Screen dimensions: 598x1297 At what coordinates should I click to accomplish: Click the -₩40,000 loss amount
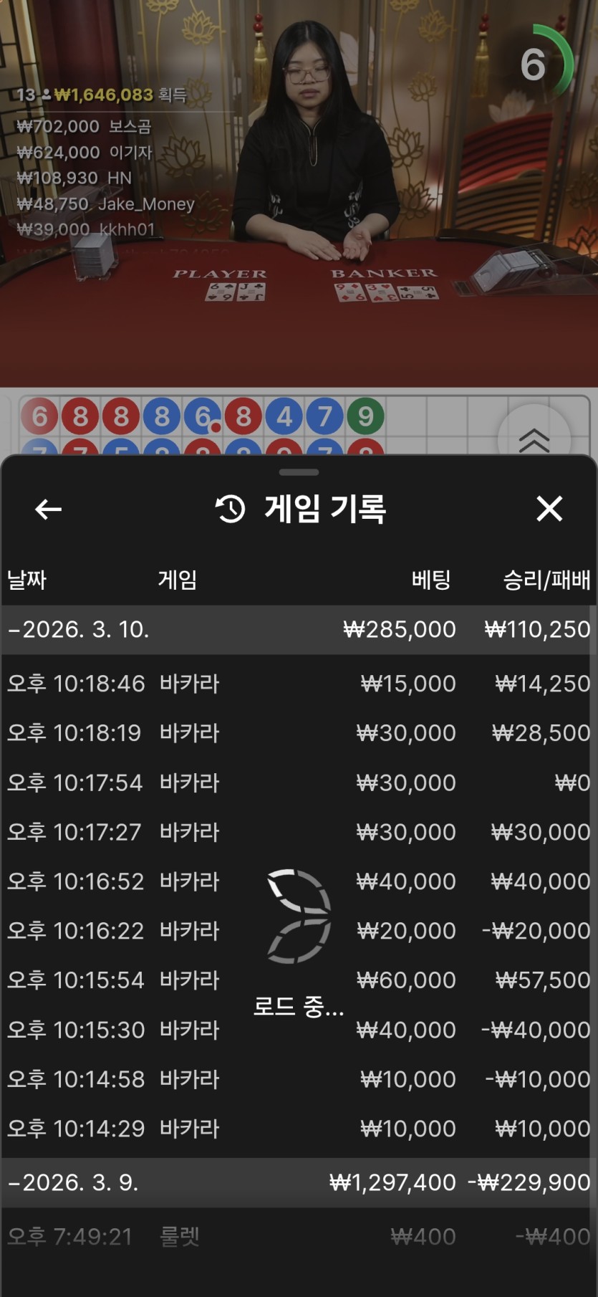536,1030
